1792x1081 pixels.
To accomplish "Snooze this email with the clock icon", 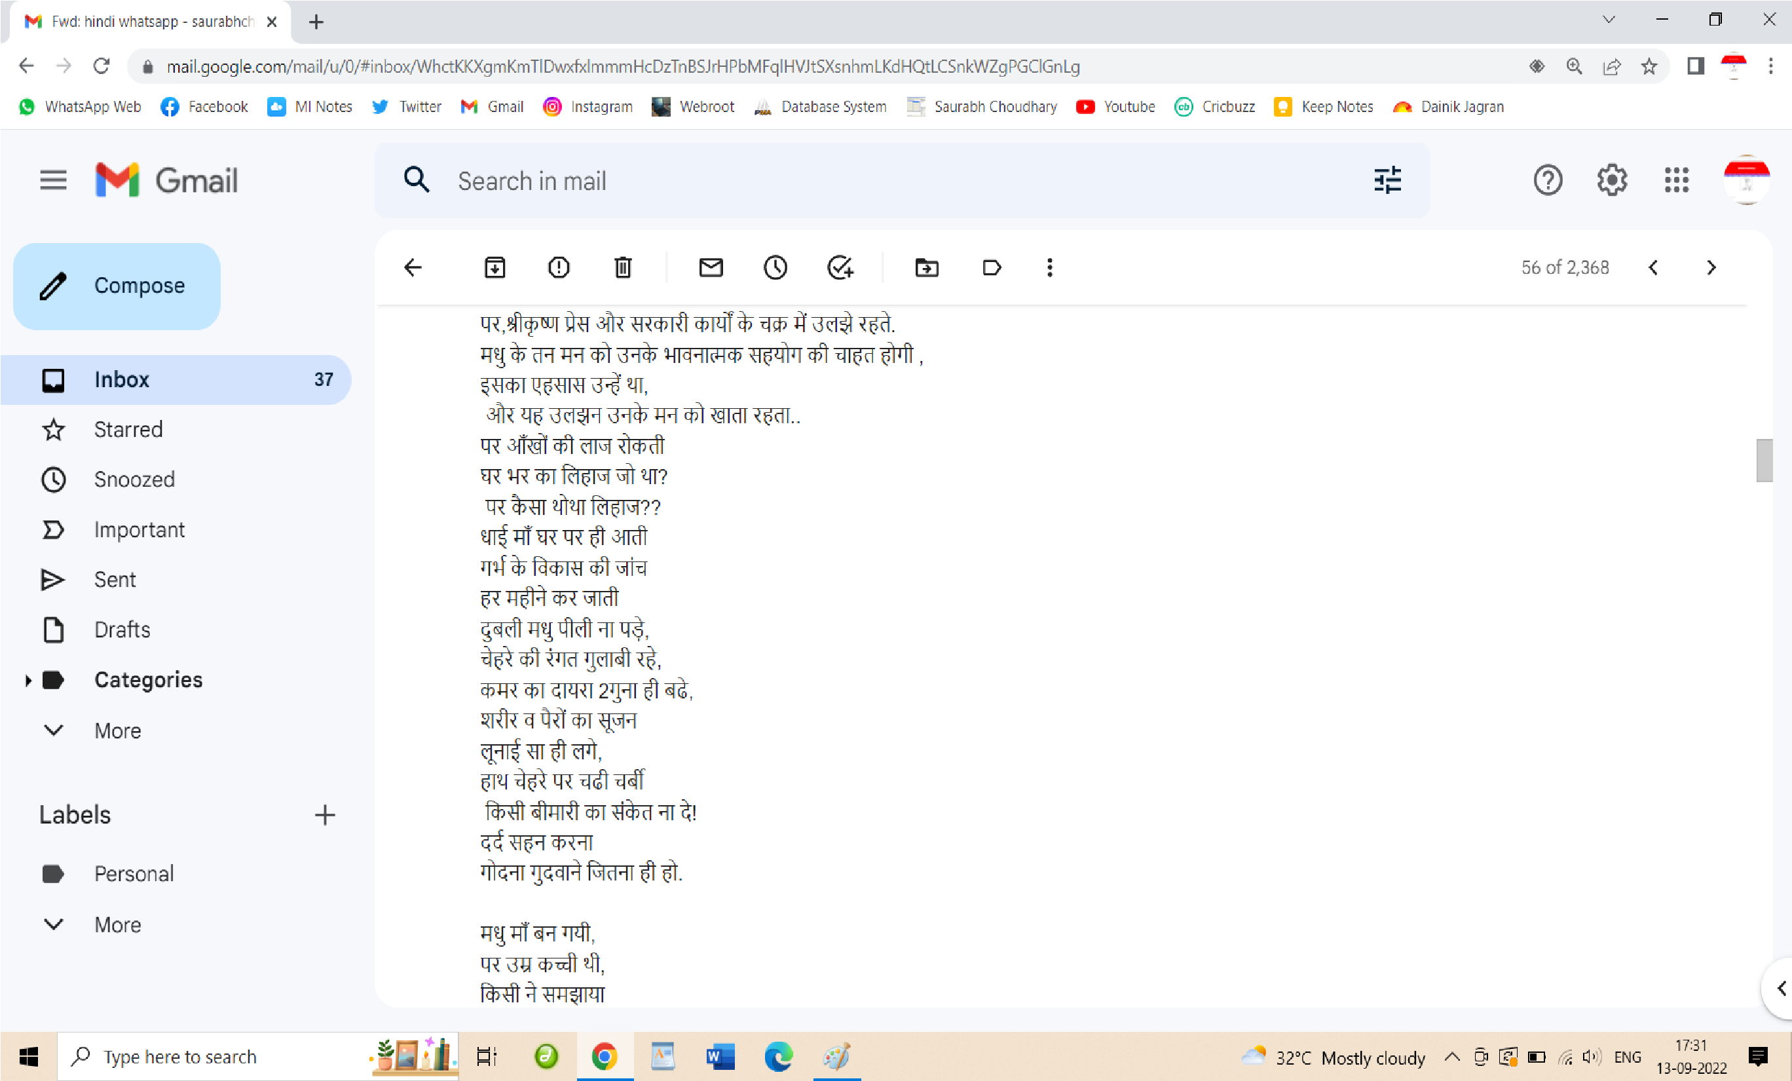I will click(775, 268).
